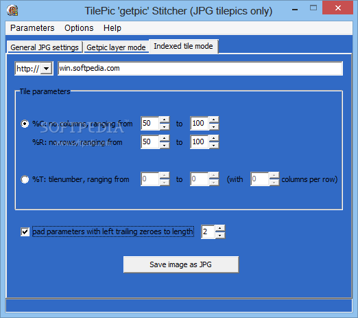Viewport: 358px width, 318px height.
Task: Click the columns per row field showing 0
Action: coord(260,179)
